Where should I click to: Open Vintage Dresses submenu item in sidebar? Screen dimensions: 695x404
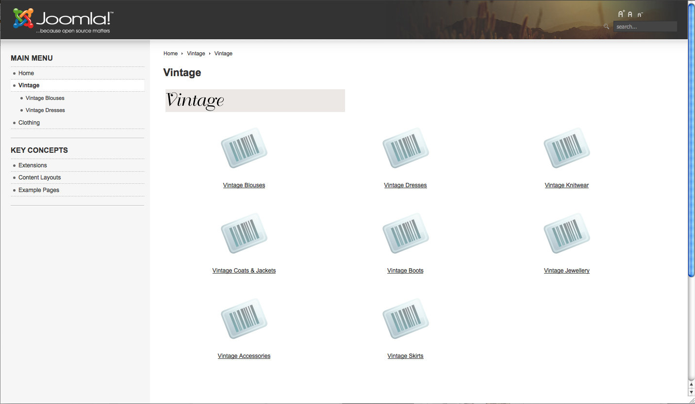pos(45,110)
